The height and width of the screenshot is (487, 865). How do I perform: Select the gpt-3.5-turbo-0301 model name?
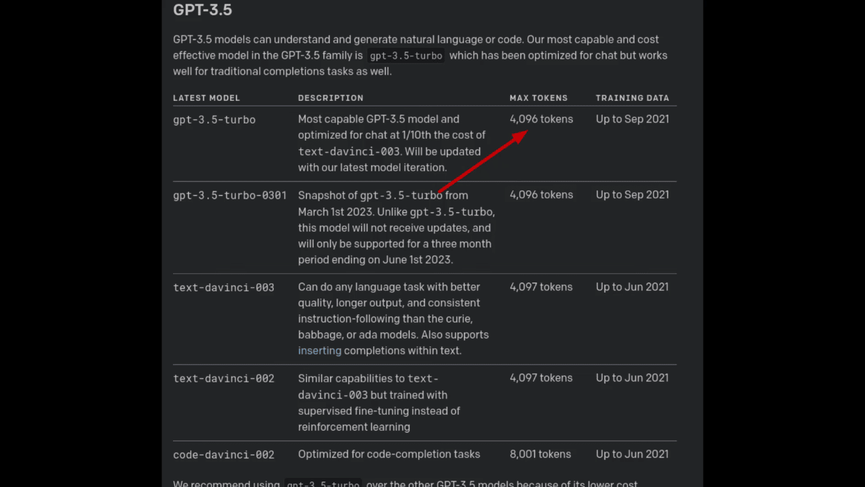pyautogui.click(x=230, y=196)
